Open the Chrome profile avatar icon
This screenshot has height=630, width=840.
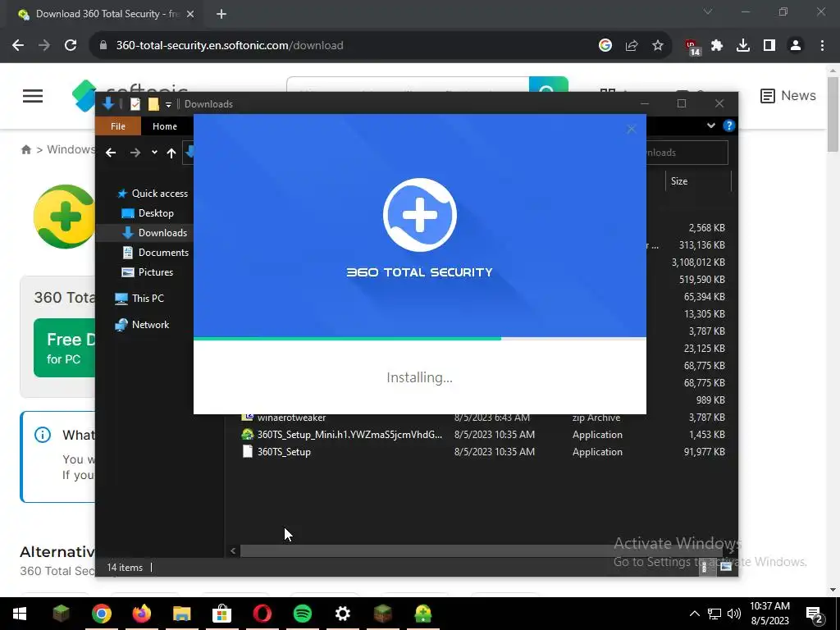pos(796,46)
